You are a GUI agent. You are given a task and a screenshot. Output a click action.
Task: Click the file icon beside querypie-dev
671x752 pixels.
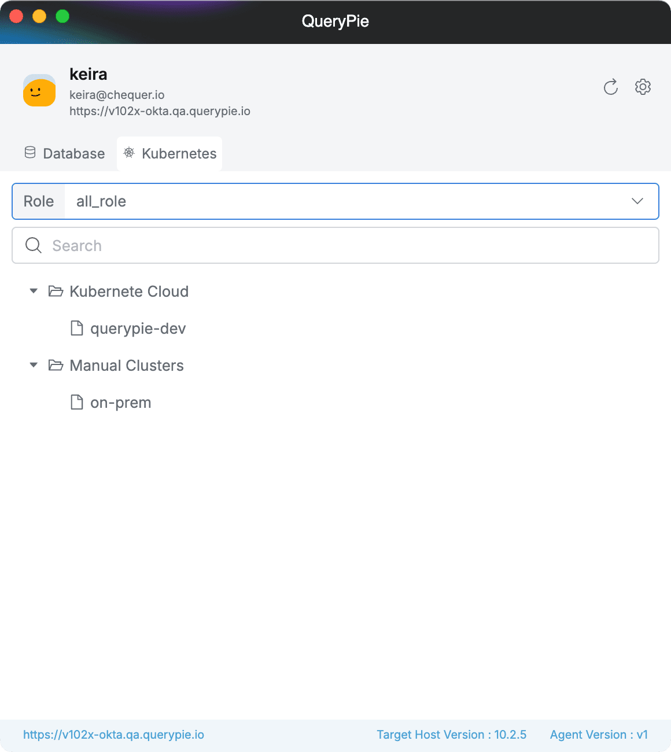click(x=77, y=328)
